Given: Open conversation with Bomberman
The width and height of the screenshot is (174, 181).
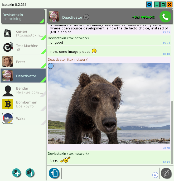Looking at the screenshot, I should (23, 104).
